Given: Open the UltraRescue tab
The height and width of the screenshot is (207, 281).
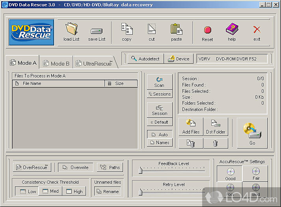Looking at the screenshot, I should [94, 63].
